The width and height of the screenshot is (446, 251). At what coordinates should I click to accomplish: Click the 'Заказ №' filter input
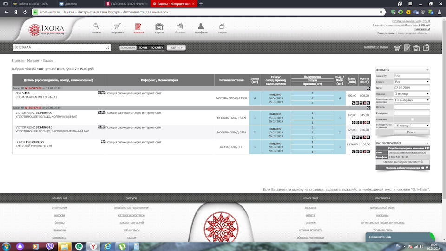(412, 76)
